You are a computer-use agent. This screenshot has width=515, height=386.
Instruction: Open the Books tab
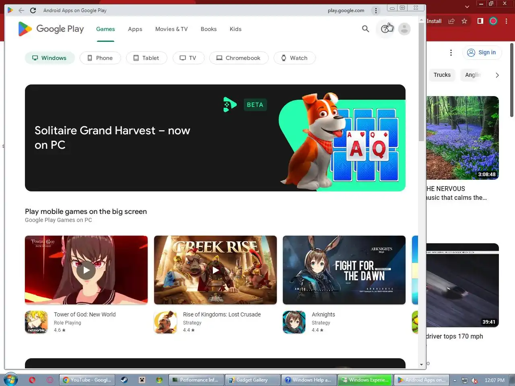coord(208,29)
